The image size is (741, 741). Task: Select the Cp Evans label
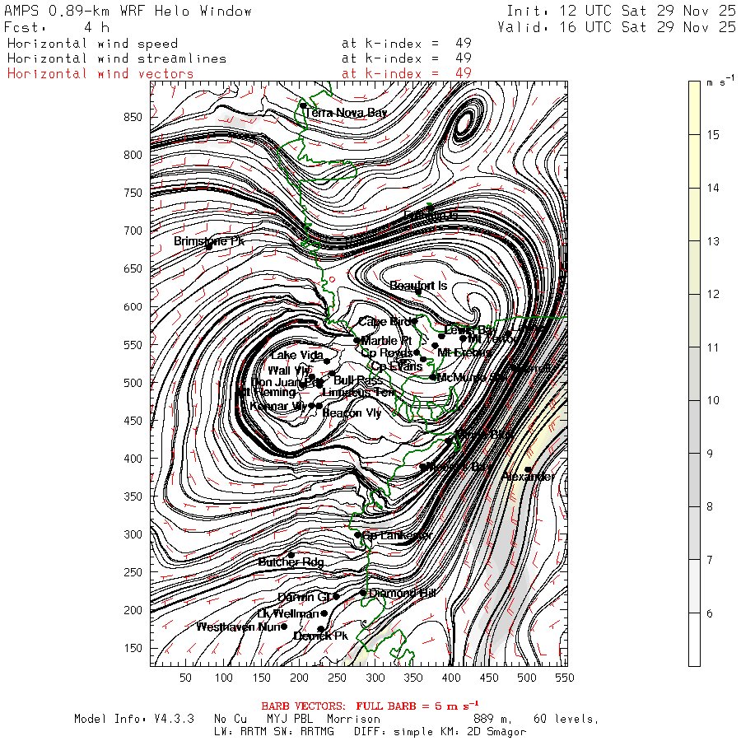(x=397, y=366)
